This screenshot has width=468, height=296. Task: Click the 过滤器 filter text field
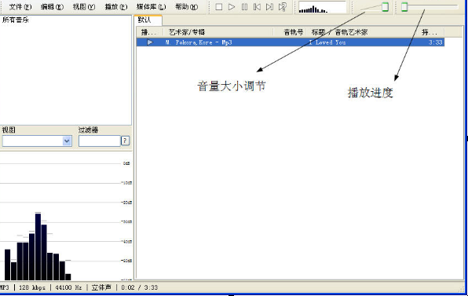(100, 141)
